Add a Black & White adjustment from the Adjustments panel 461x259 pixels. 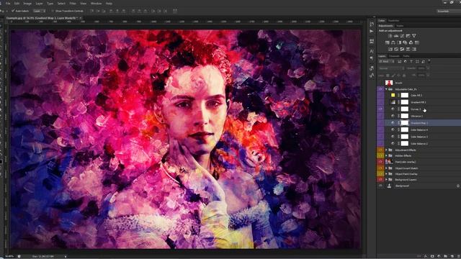[399, 42]
